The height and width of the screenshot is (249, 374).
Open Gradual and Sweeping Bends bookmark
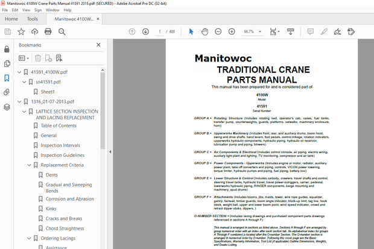coord(69,188)
